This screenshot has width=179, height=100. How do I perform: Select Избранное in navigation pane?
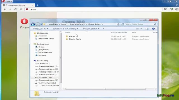[x=43, y=33]
